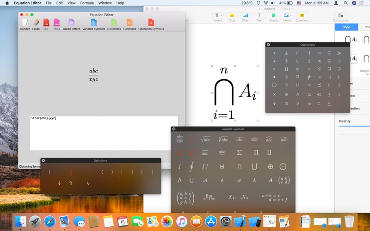The width and height of the screenshot is (370, 231).
Task: Toggle the Delimiters palette button
Action: [114, 23]
